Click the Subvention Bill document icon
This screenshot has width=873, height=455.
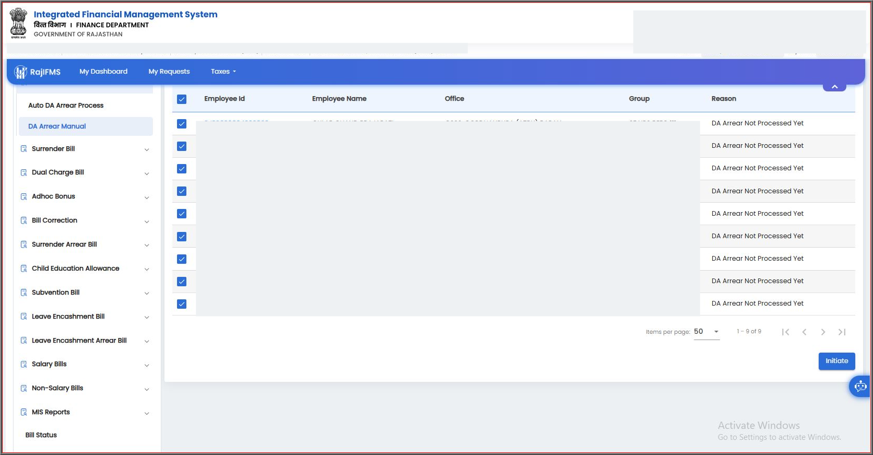(x=23, y=293)
